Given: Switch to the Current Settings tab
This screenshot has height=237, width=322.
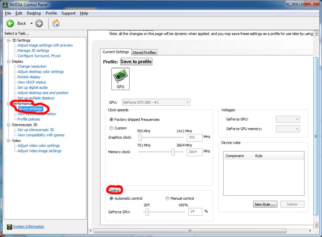Looking at the screenshot, I should 116,52.
